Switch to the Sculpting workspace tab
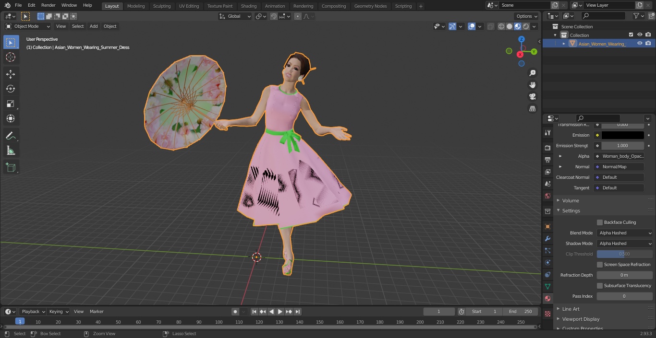This screenshot has height=338, width=656. pyautogui.click(x=162, y=6)
